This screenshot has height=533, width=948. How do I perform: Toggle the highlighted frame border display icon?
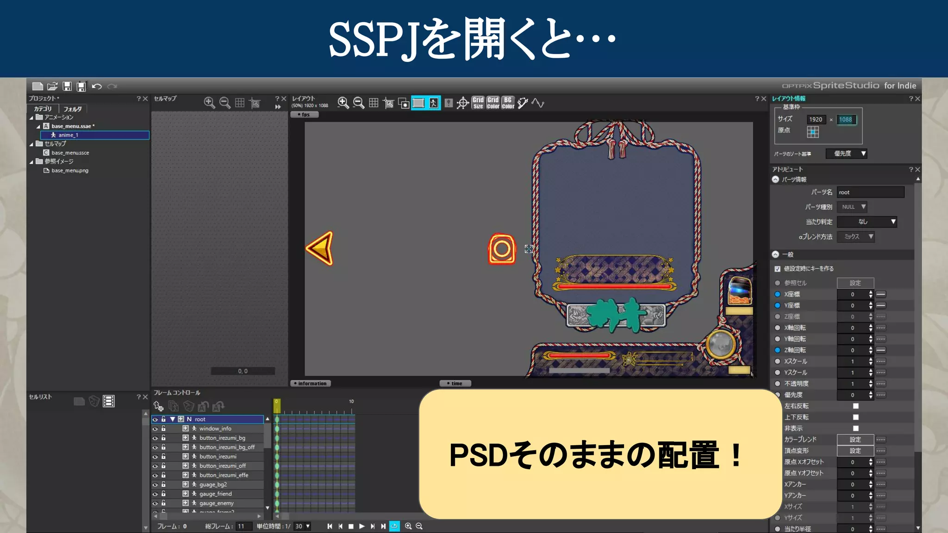tap(418, 103)
